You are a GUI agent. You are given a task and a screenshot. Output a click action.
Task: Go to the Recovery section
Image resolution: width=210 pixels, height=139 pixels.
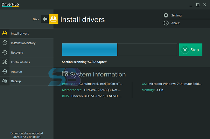[x=27, y=53]
